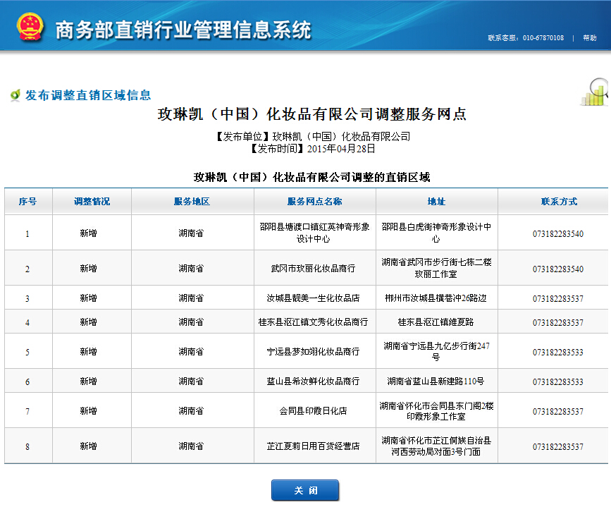The width and height of the screenshot is (611, 507).
Task: Click the phone number in row 2
Action: tap(558, 269)
